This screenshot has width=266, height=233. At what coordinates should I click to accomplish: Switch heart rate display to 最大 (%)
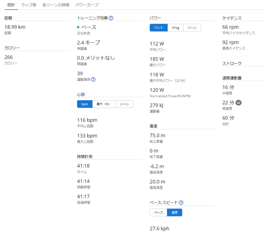(103, 104)
